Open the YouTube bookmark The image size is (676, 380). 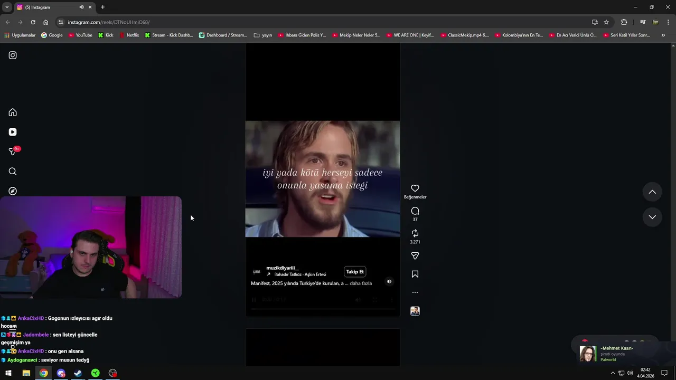coord(80,35)
